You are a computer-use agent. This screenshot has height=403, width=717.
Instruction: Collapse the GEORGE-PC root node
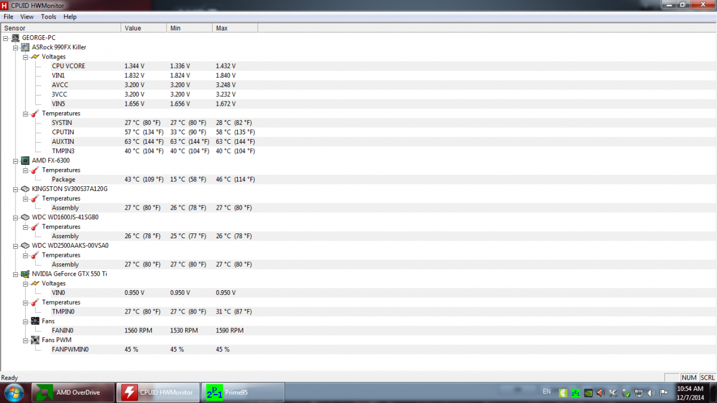pos(5,38)
